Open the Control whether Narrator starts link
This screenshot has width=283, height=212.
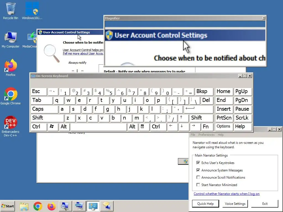point(227,194)
